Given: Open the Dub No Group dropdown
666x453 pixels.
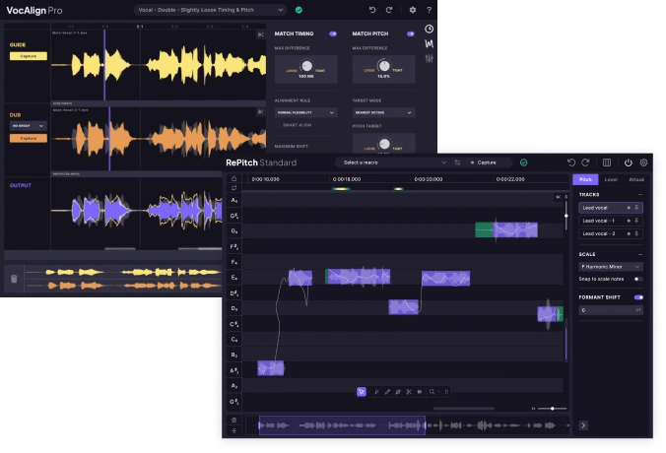Looking at the screenshot, I should pos(28,126).
